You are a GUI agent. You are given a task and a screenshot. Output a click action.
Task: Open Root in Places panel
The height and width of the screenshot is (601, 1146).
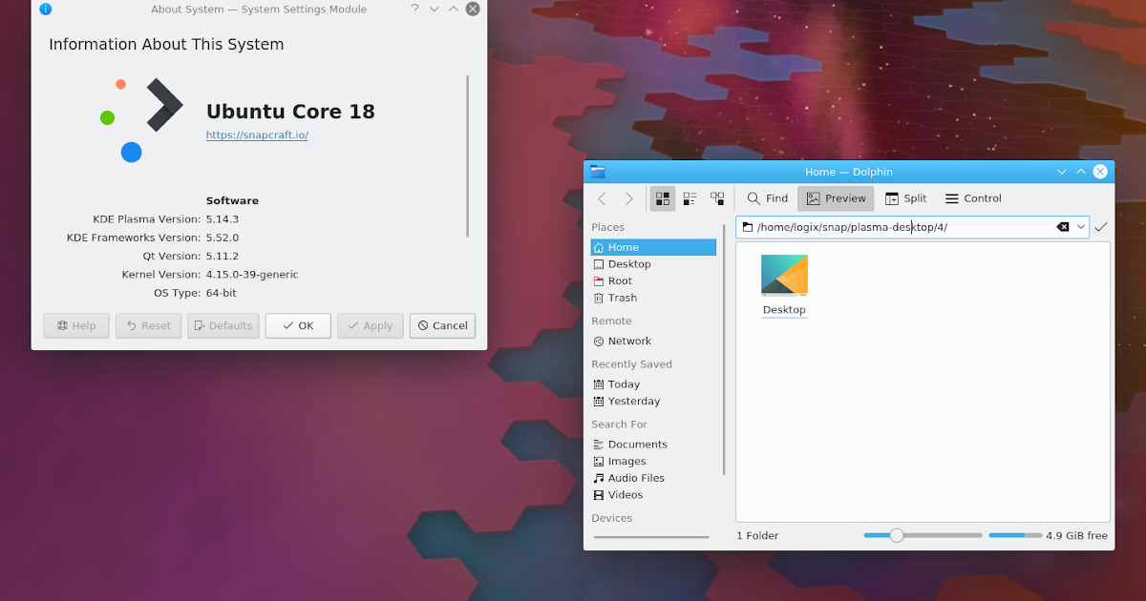(x=653, y=280)
